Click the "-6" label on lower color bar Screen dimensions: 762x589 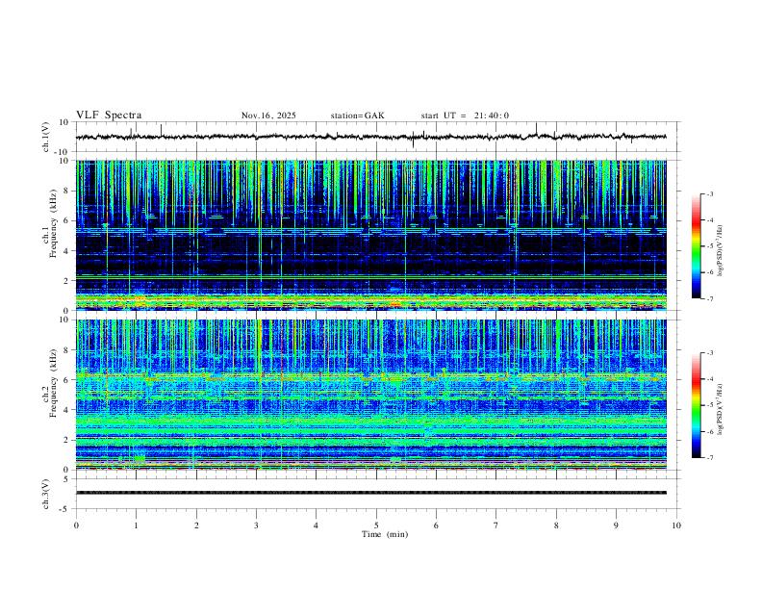point(710,431)
